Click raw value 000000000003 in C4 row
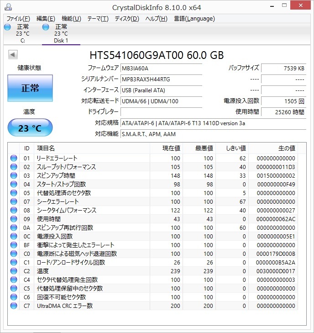The height and width of the screenshot is (333, 314). click(276, 280)
